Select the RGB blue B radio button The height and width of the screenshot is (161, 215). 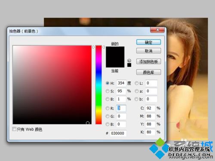pyautogui.click(x=107, y=124)
